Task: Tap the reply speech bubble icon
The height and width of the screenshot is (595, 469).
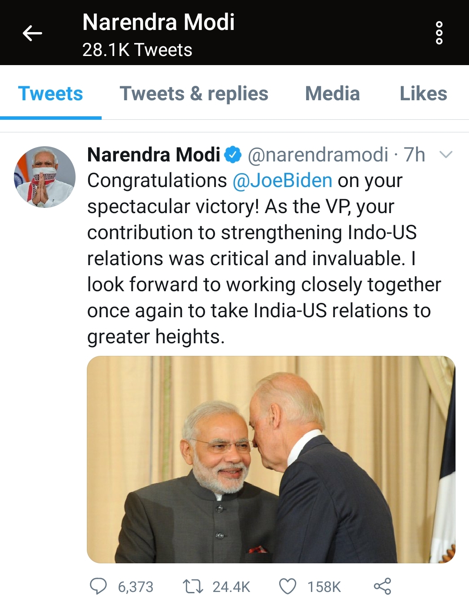Action: [98, 586]
